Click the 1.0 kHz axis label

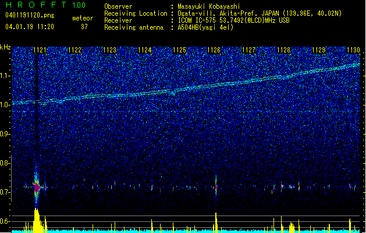pyautogui.click(x=5, y=105)
